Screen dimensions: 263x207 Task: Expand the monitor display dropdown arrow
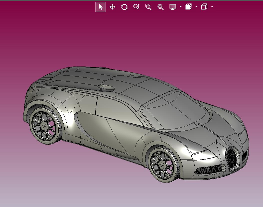pos(181,7)
